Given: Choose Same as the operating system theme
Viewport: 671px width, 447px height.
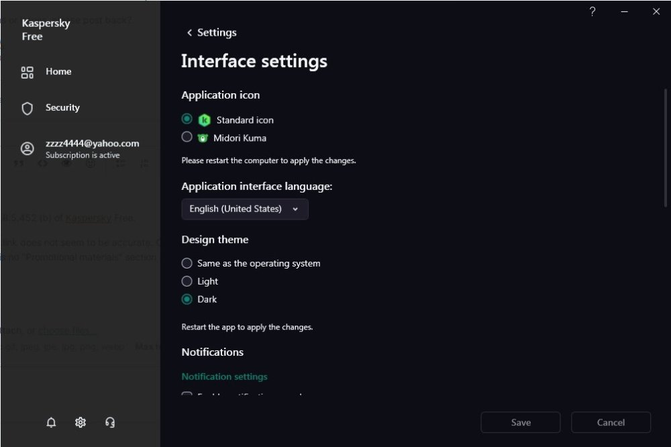Looking at the screenshot, I should [x=187, y=263].
